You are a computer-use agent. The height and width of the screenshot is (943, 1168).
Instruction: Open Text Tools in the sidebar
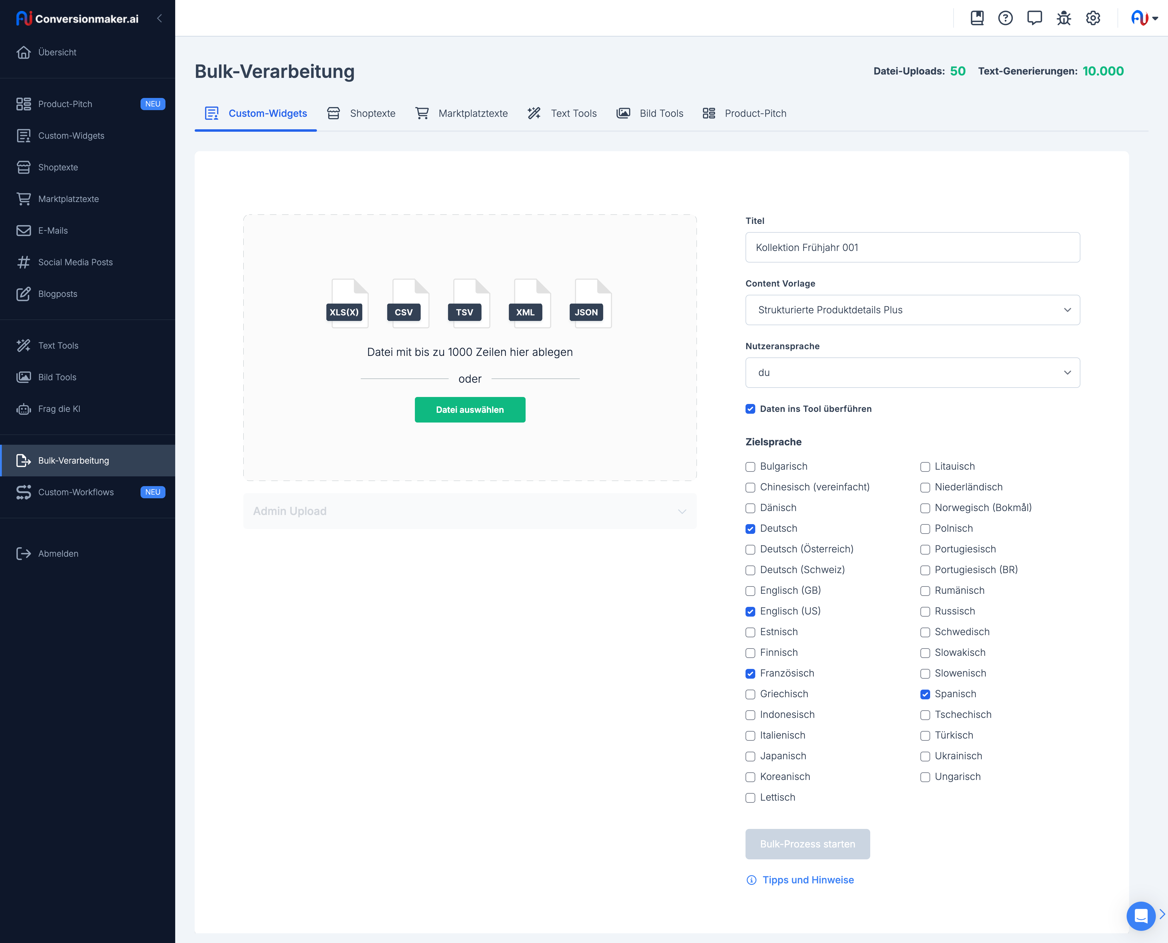[x=87, y=346]
